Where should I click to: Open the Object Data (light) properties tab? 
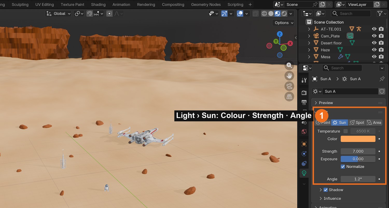tap(304, 173)
